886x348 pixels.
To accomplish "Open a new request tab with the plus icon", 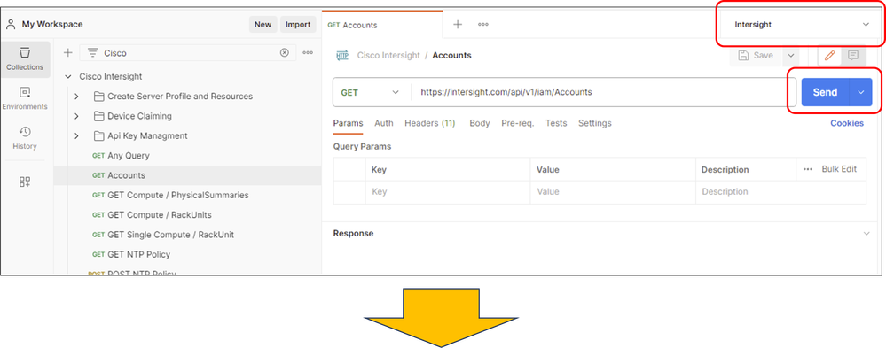I will [x=458, y=24].
